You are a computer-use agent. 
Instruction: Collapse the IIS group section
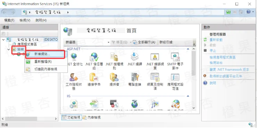point(188,96)
